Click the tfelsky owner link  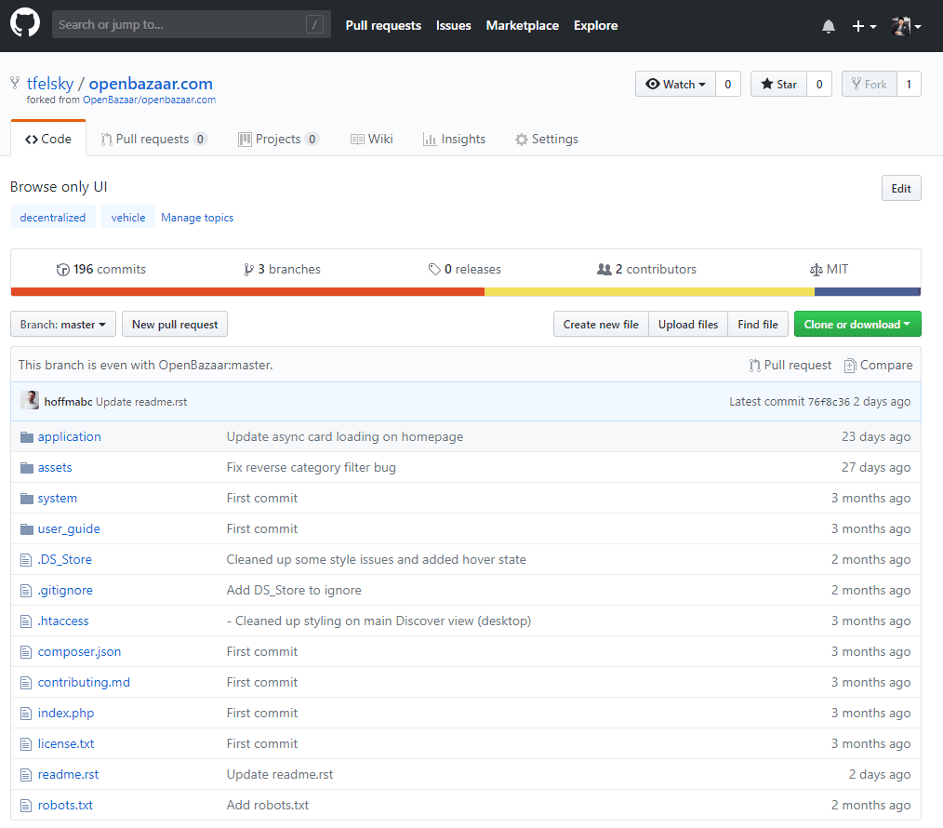[50, 84]
